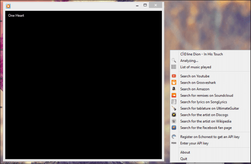Image resolution: width=251 pixels, height=164 pixels.
Task: Choose Search on Grooveshark
Action: point(210,82)
